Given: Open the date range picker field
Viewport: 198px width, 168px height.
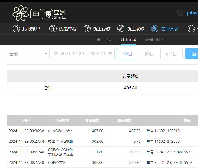Looking at the screenshot, I should pyautogui.click(x=86, y=54).
